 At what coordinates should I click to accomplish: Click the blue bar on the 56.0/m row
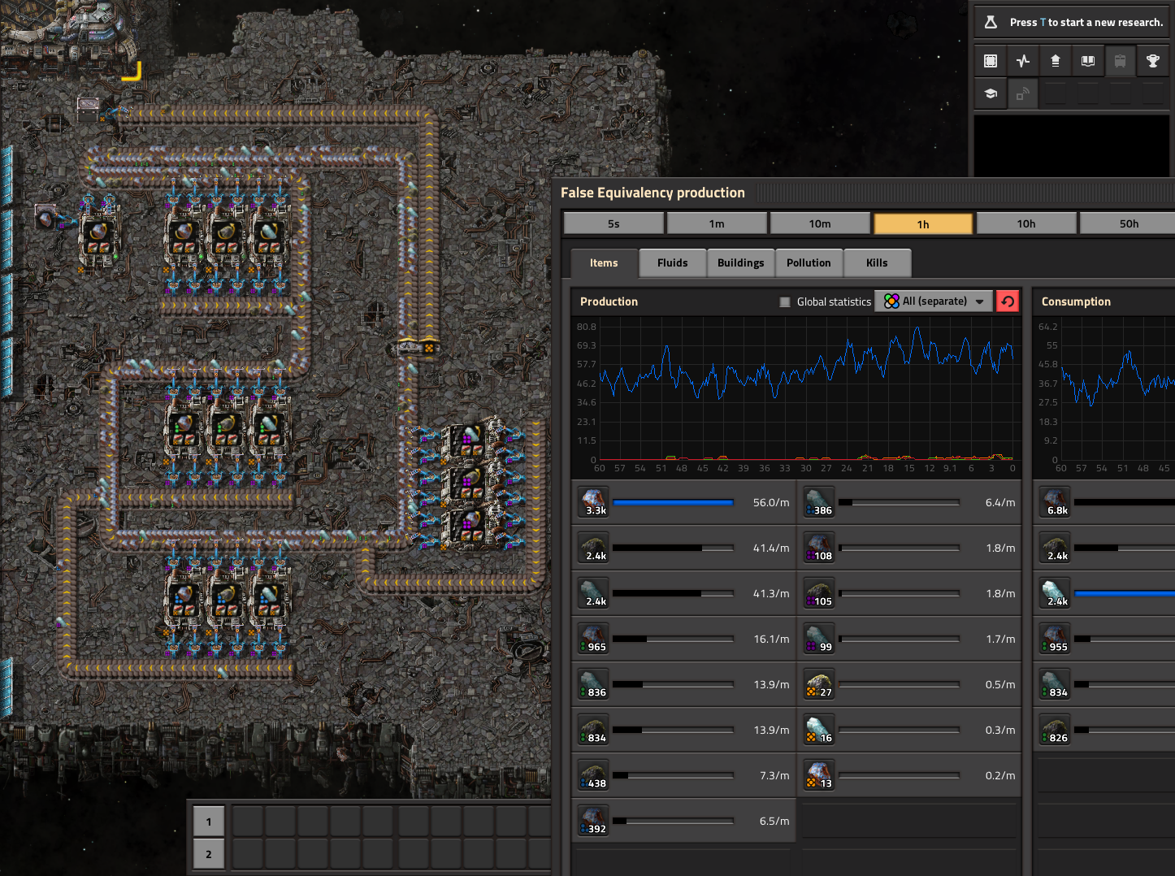(x=673, y=502)
